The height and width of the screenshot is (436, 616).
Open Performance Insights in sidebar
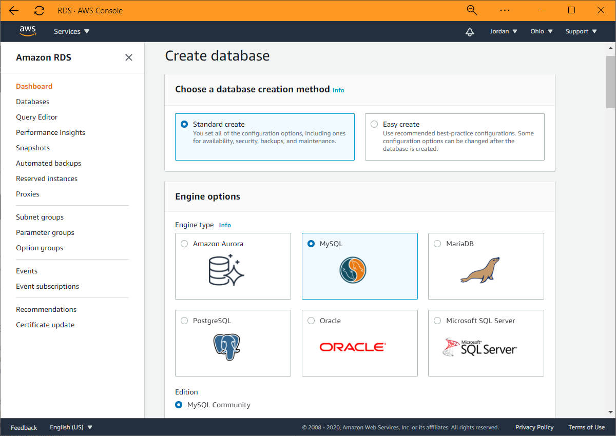(51, 132)
